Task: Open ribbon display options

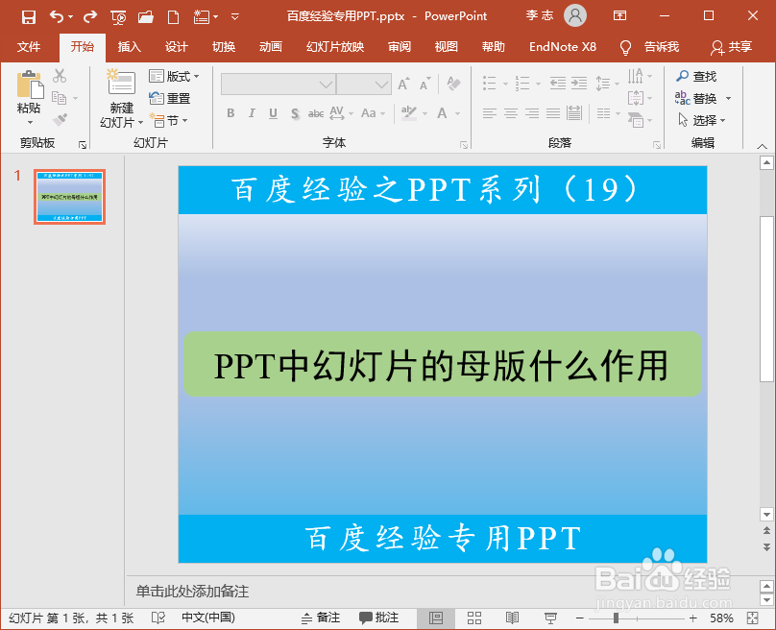Action: [x=619, y=15]
